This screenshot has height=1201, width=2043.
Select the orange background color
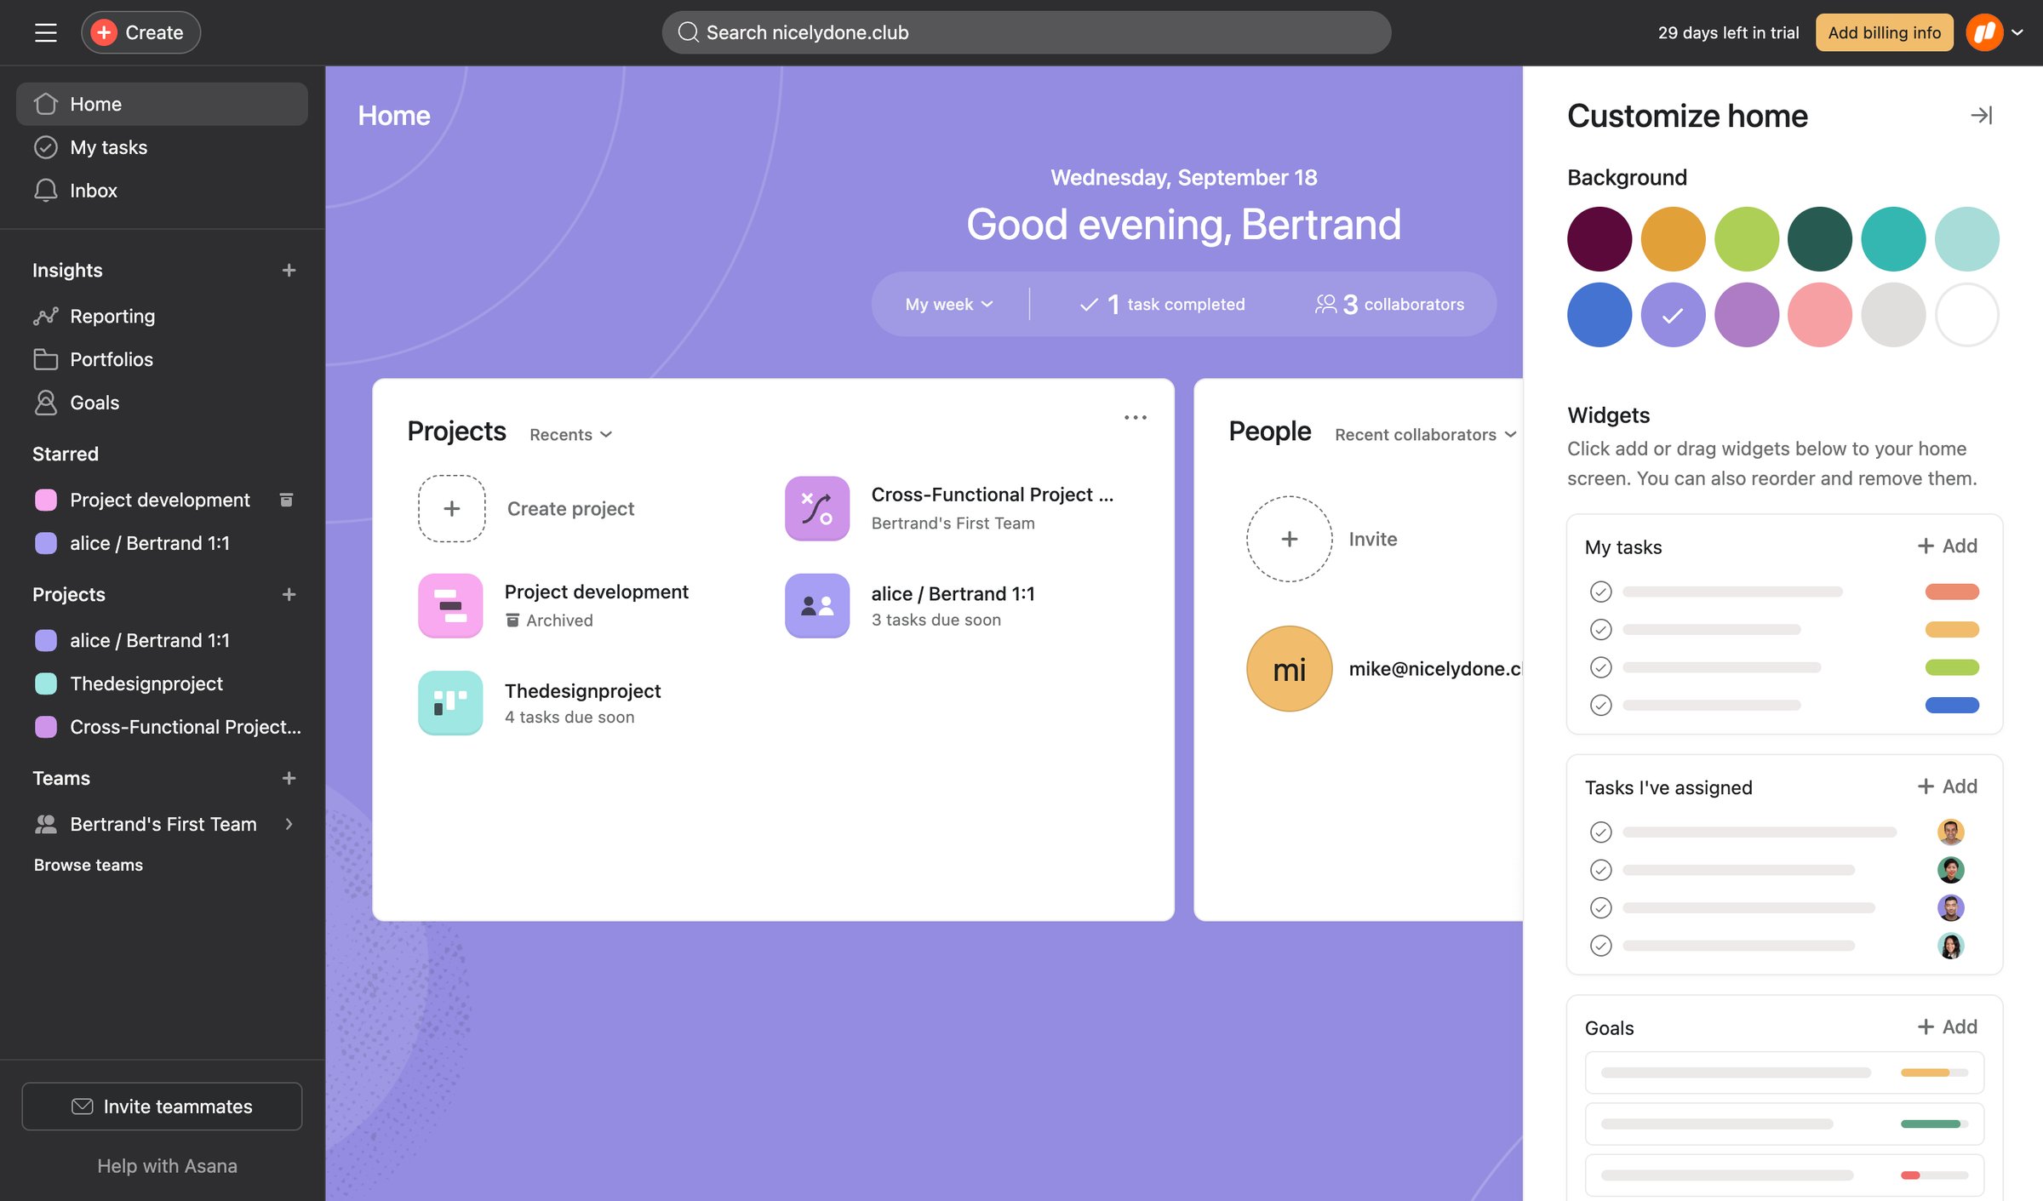(1673, 239)
